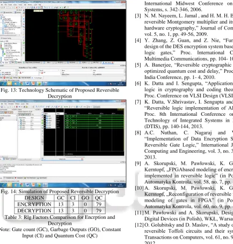Screen dimensions: 233x244
Task: Click the system clock in Fig. 13 screenshot
Action: [x=121, y=84]
